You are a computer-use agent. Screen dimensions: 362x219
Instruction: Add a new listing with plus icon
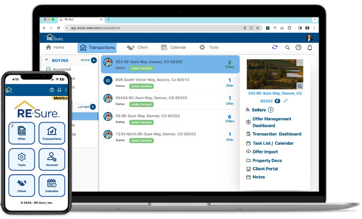[x=93, y=107]
